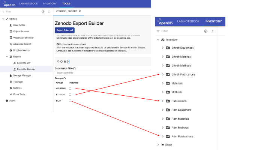Expand the Ethrdm Methods folder chevron

(163, 65)
